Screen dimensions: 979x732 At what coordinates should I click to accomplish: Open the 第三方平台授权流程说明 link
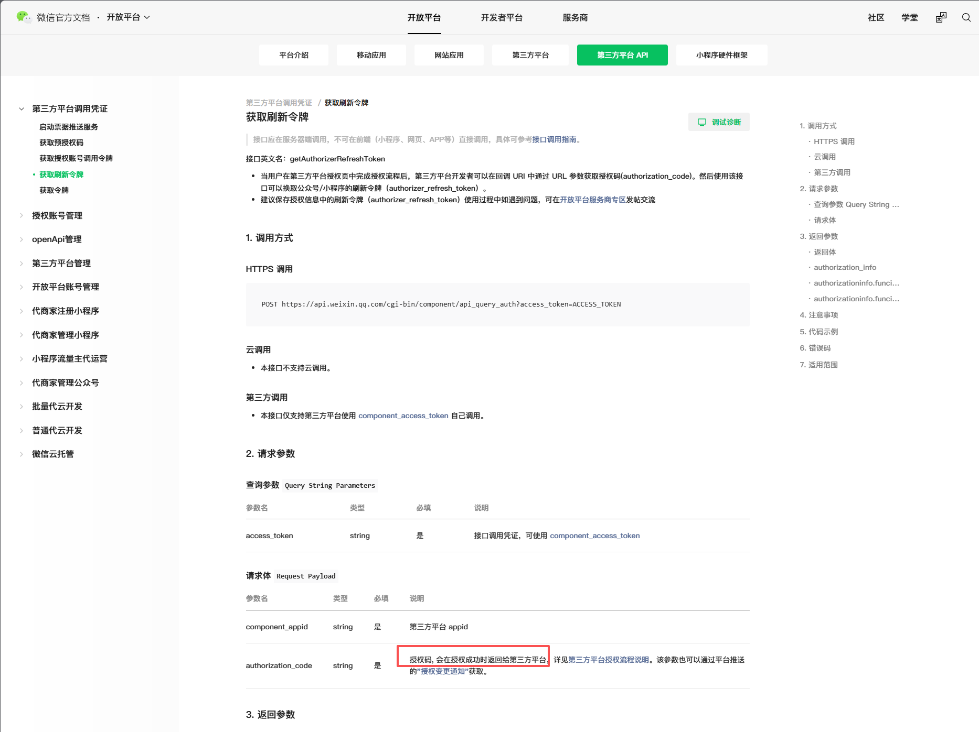click(609, 660)
